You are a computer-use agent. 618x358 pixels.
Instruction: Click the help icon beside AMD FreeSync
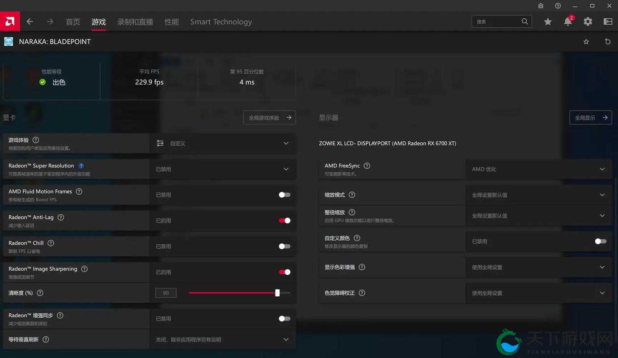coord(367,166)
